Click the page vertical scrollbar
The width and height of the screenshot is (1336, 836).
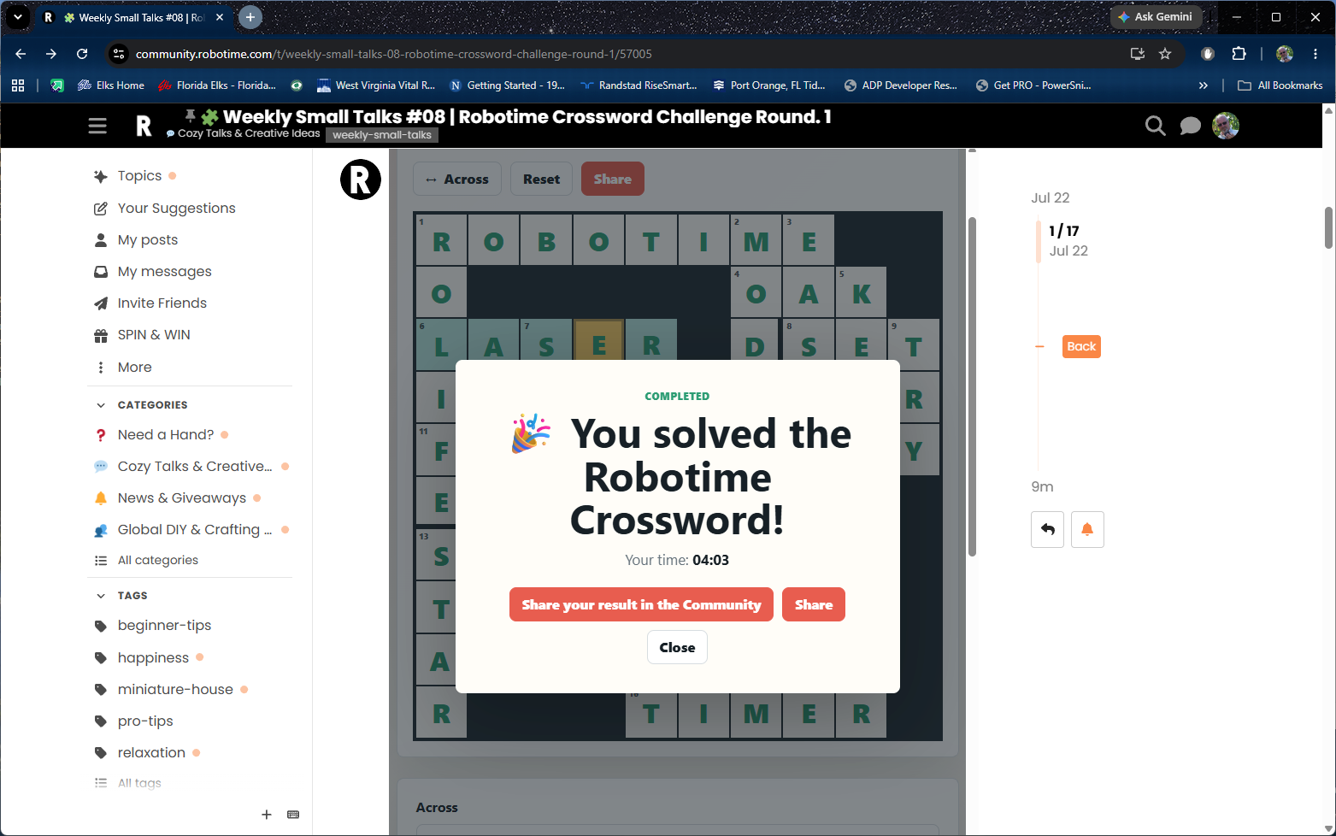(1328, 228)
